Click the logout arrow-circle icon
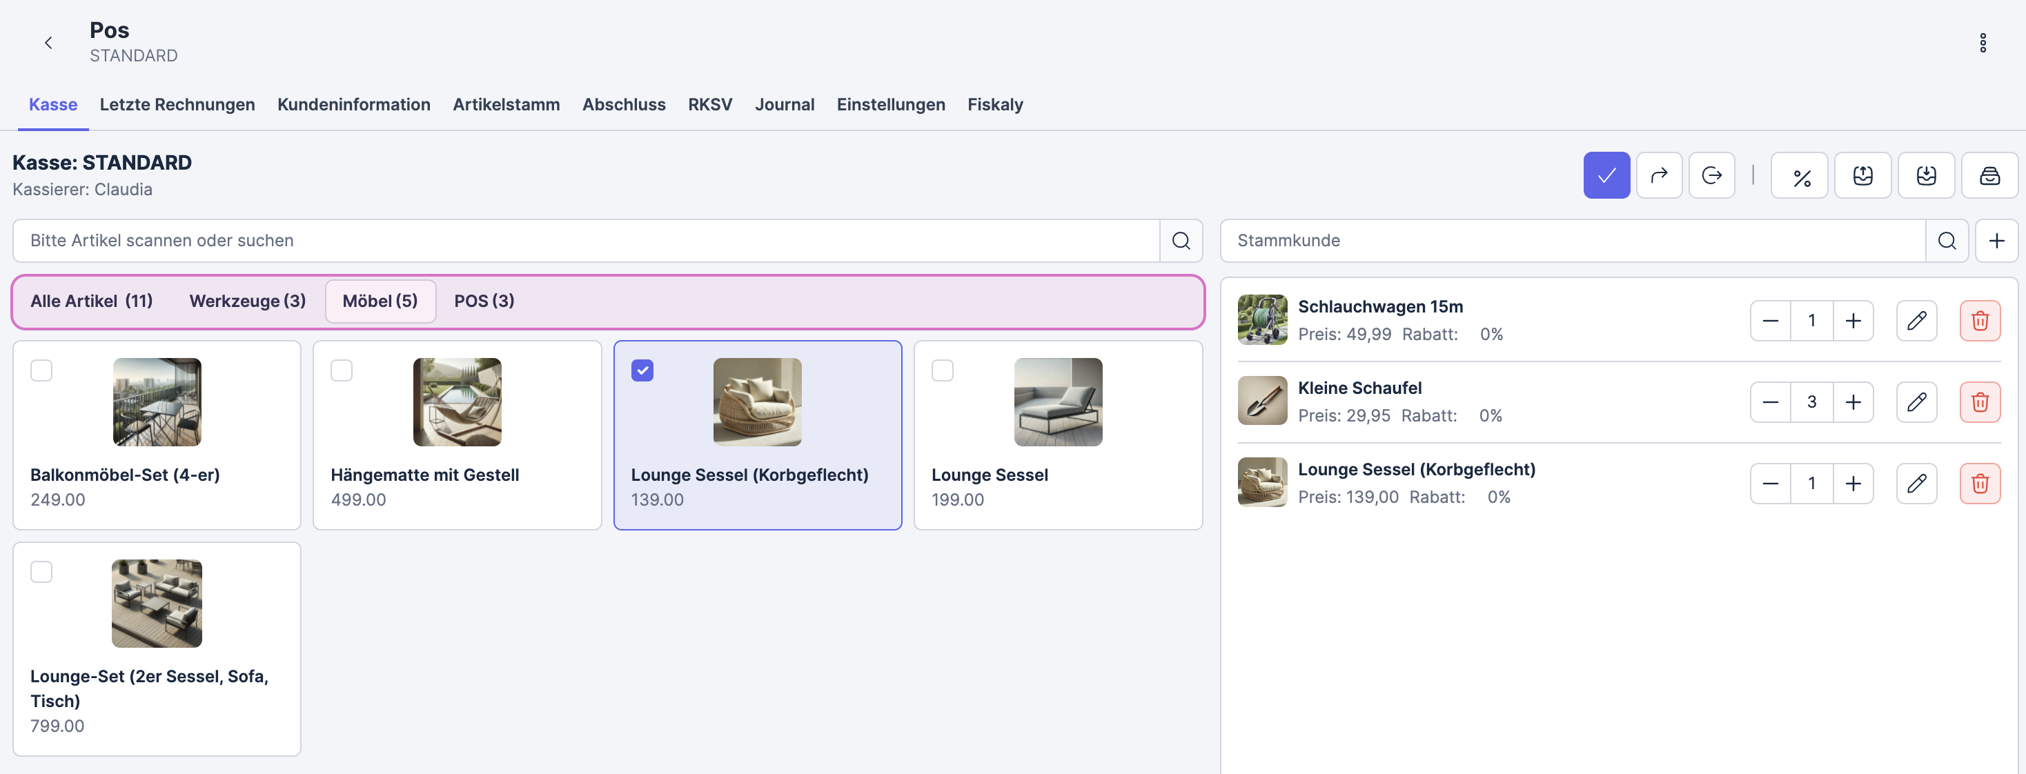Screen dimensions: 2026x774 [x=1711, y=175]
